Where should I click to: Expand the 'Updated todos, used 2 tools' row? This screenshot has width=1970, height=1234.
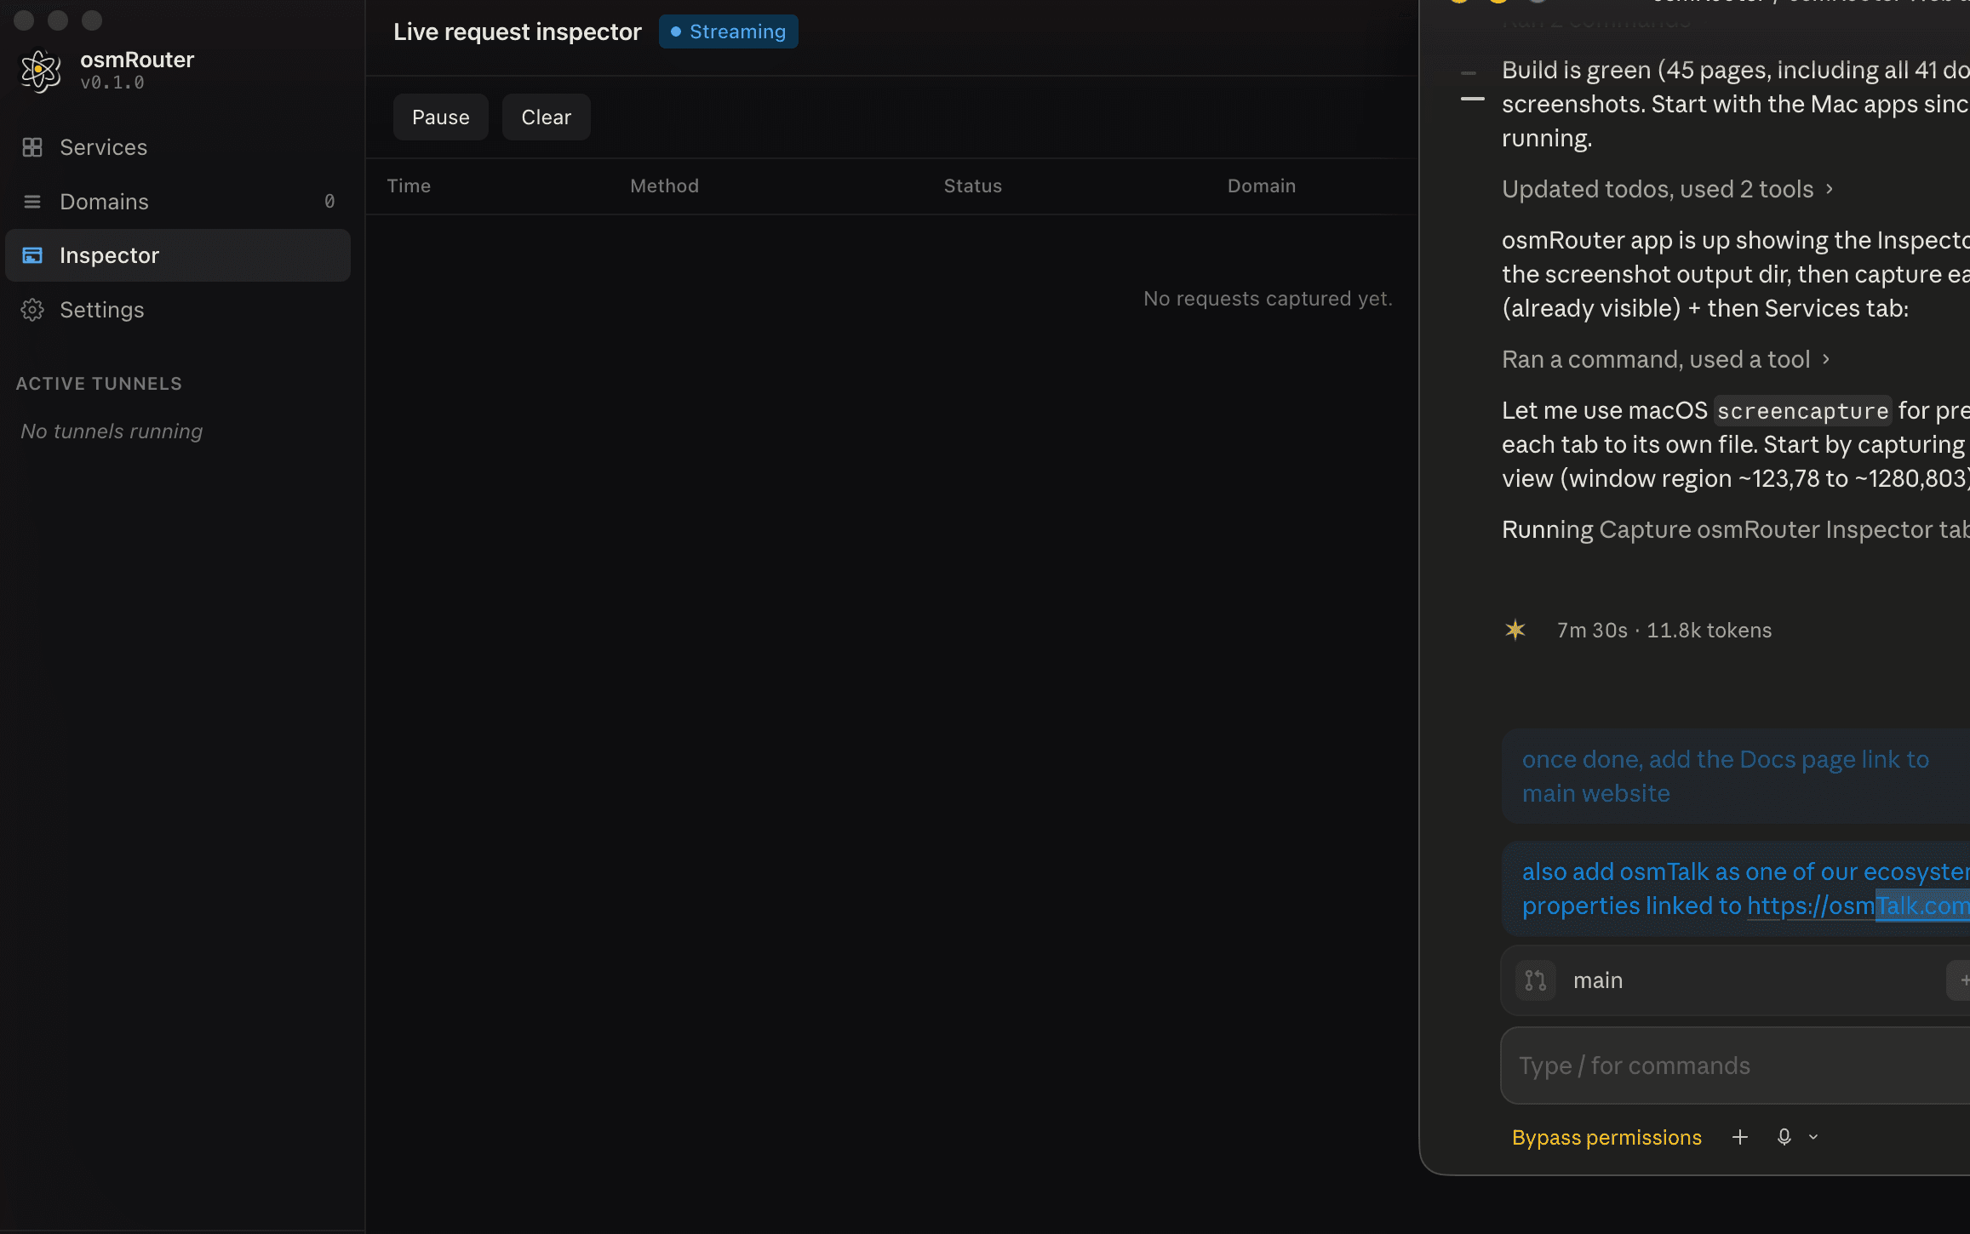pyautogui.click(x=1667, y=189)
